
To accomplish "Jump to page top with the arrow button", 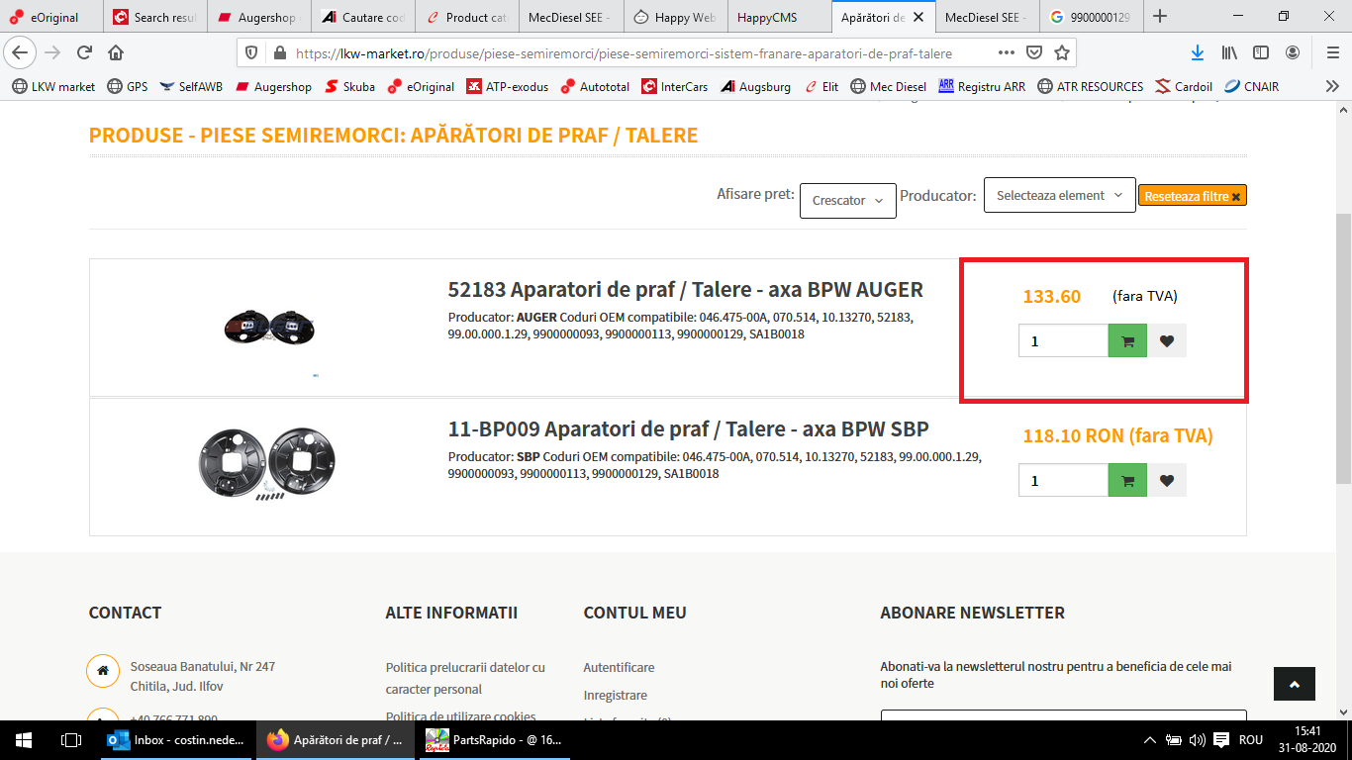I will [x=1295, y=684].
